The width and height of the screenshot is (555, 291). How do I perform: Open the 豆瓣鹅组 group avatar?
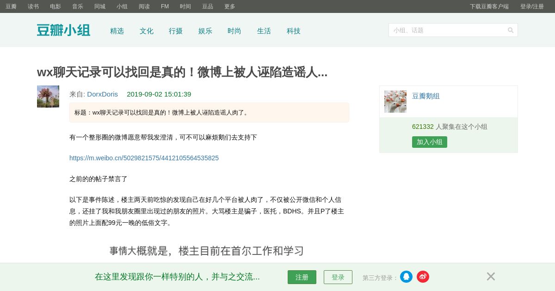coord(395,102)
